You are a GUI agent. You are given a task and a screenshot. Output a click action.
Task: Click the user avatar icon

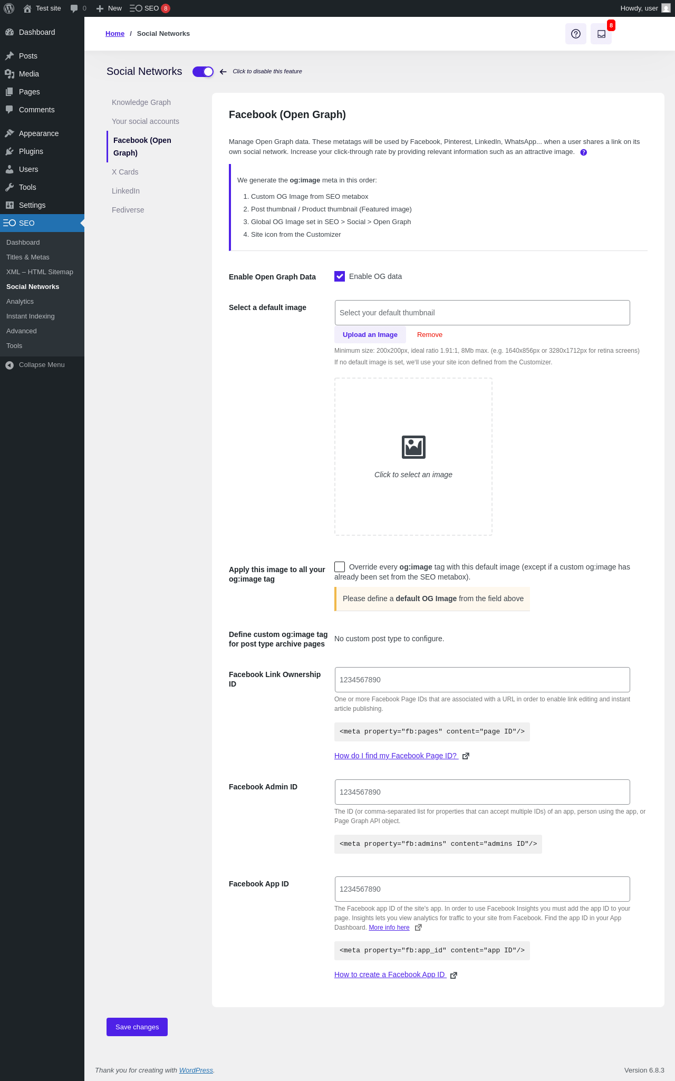tap(666, 8)
